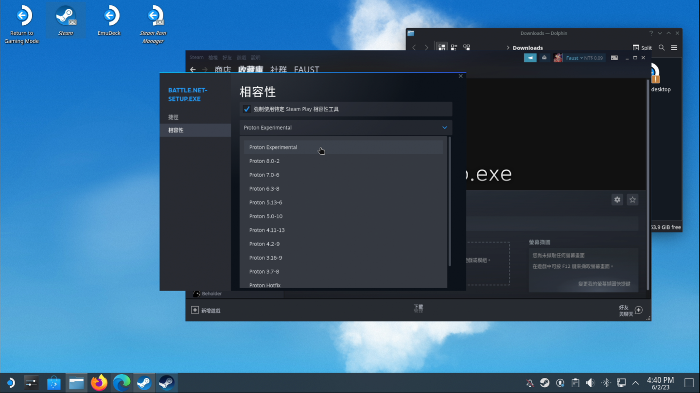Open the 說明 menu in Steam

pos(256,57)
